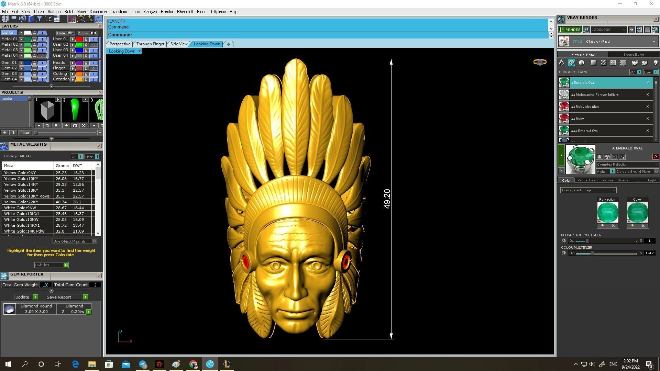Expand the Classic - (Fast) style dropdown
Image resolution: width=660 pixels, height=371 pixels.
pyautogui.click(x=653, y=42)
